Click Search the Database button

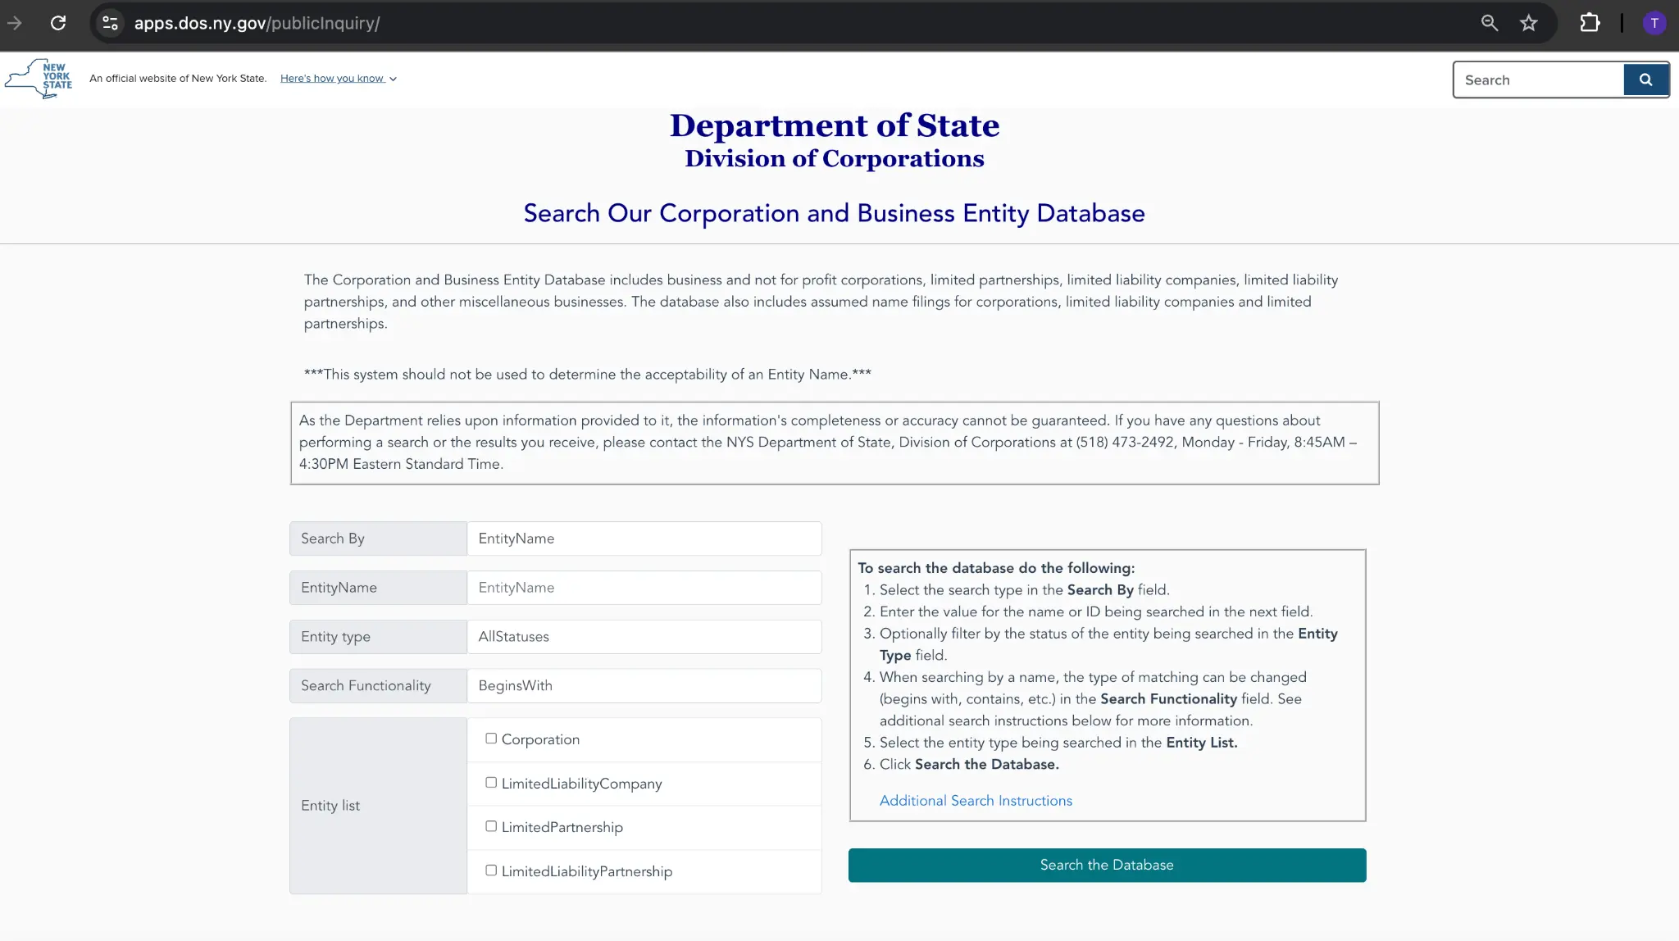tap(1107, 865)
